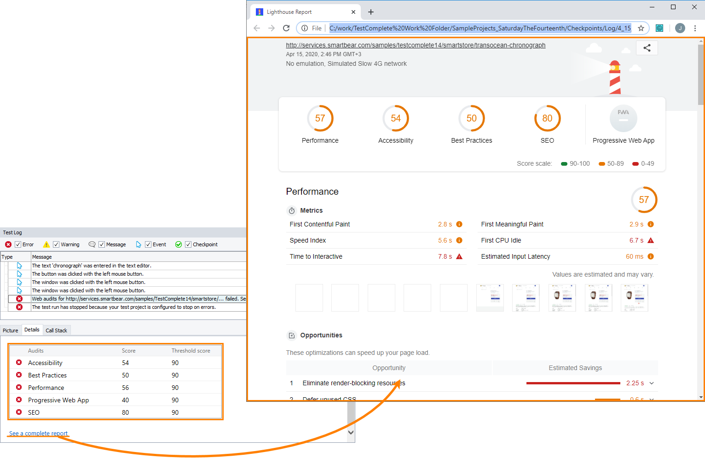The width and height of the screenshot is (705, 458).
Task: Jump to Best Practices category label
Action: (x=472, y=140)
